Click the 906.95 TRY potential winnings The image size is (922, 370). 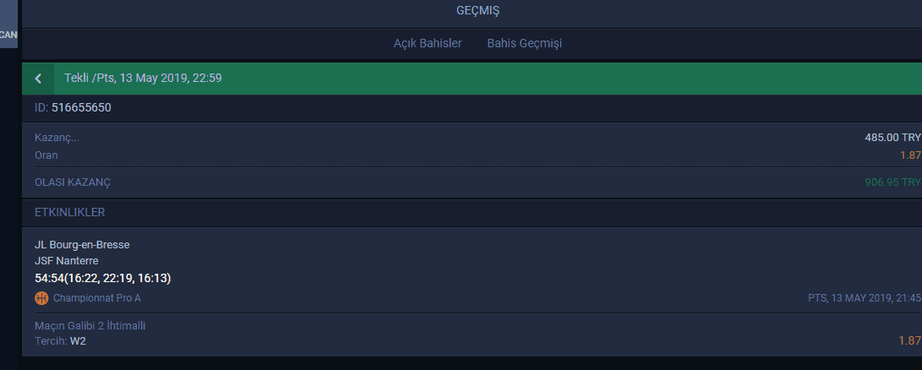[x=892, y=182]
